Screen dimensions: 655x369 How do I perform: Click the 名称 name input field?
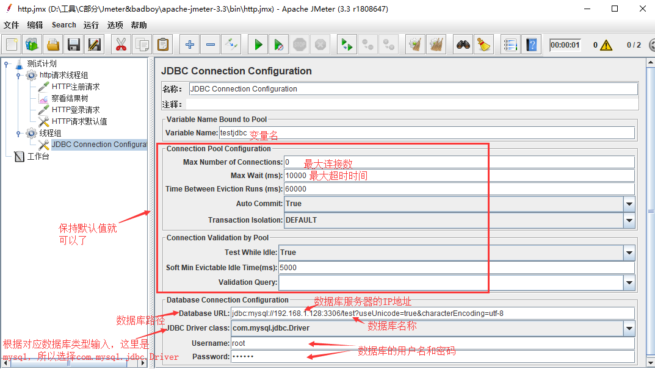tap(413, 89)
